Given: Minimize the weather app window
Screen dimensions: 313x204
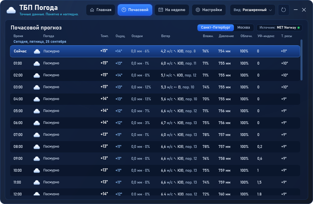Looking at the screenshot, I should tap(296, 10).
